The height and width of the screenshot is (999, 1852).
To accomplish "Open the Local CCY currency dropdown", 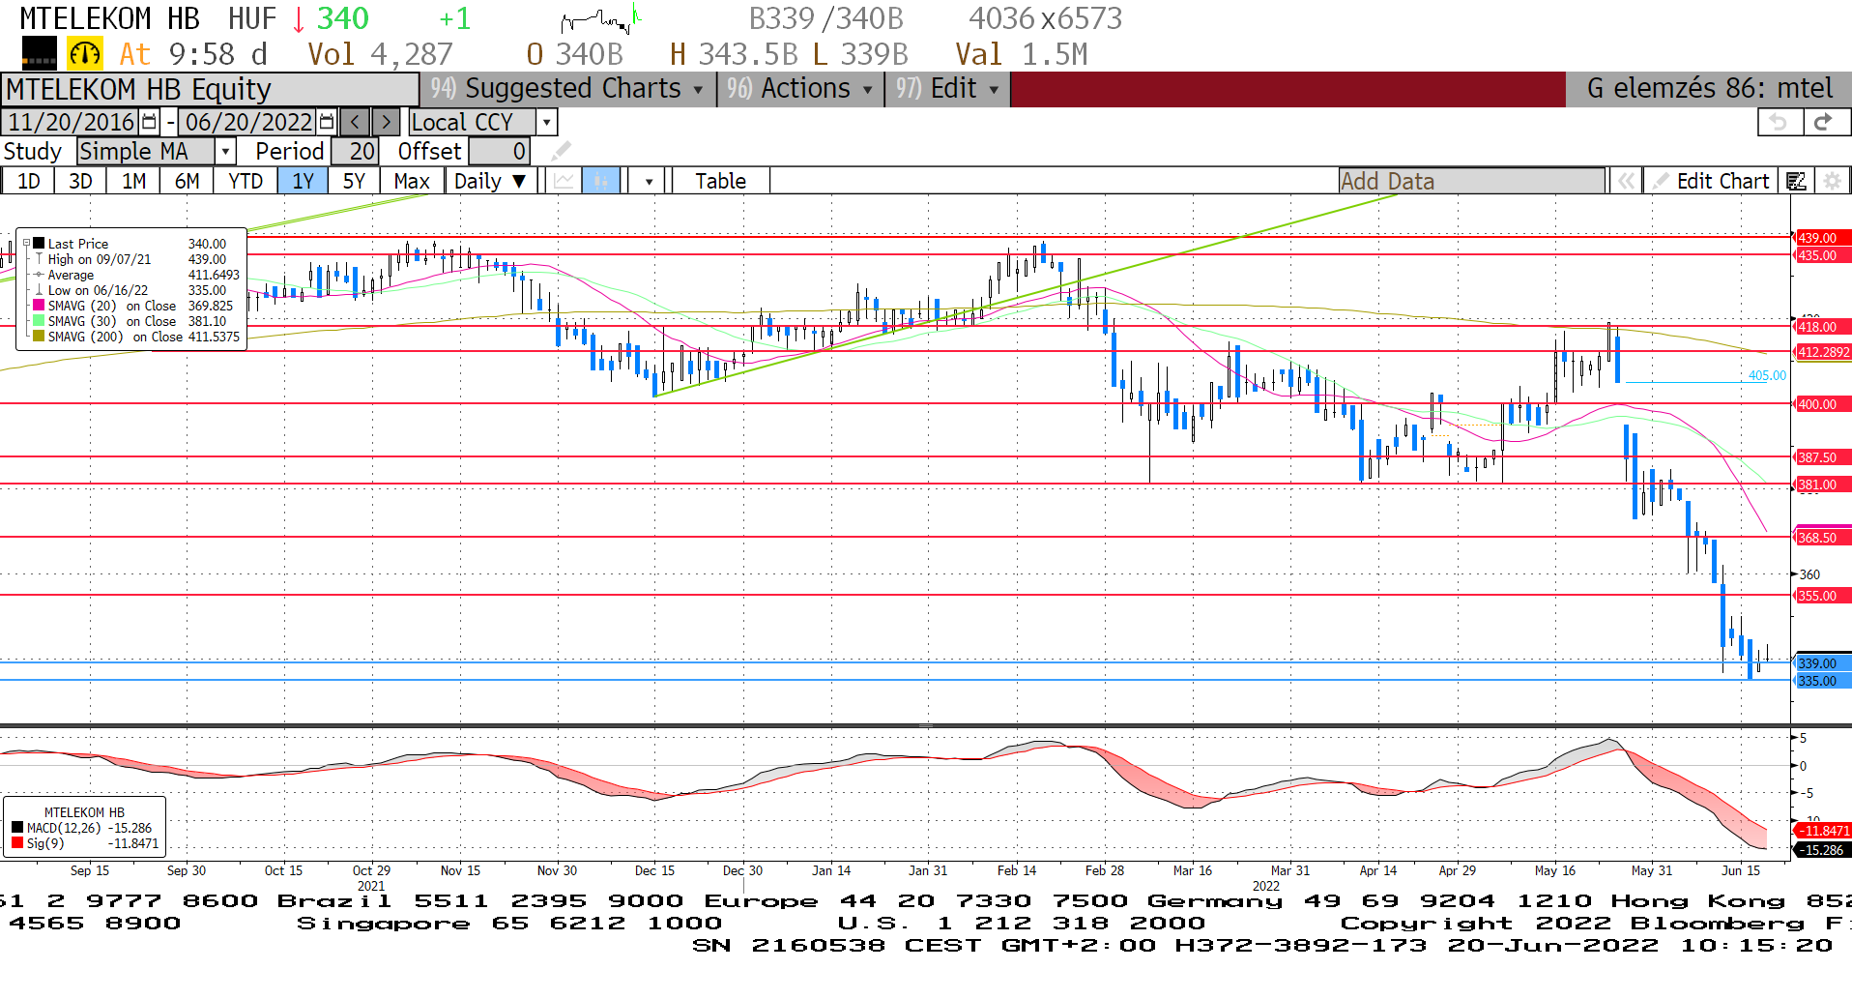I will pos(547,122).
